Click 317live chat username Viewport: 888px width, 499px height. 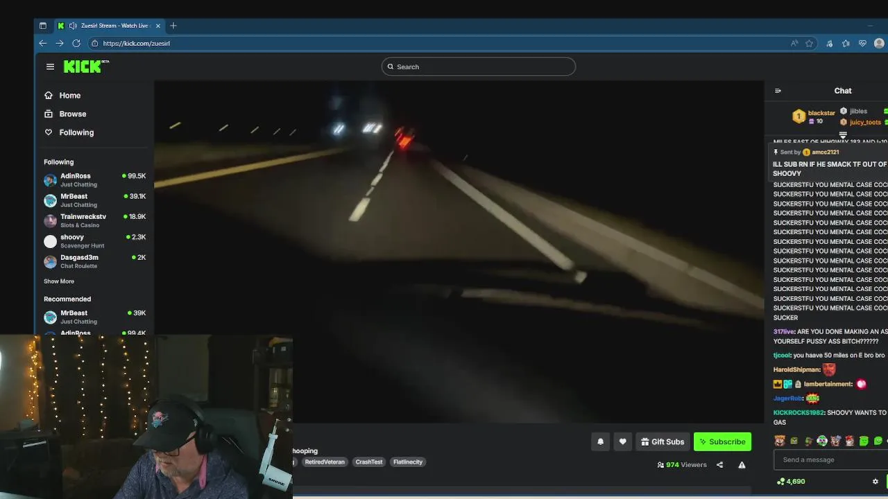(x=783, y=332)
